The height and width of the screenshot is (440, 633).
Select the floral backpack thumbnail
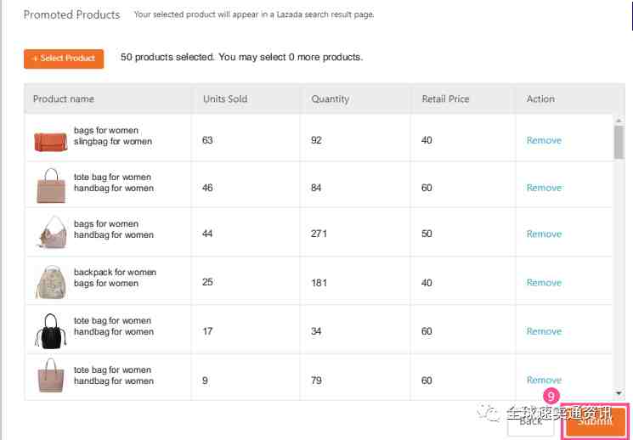[x=51, y=282]
